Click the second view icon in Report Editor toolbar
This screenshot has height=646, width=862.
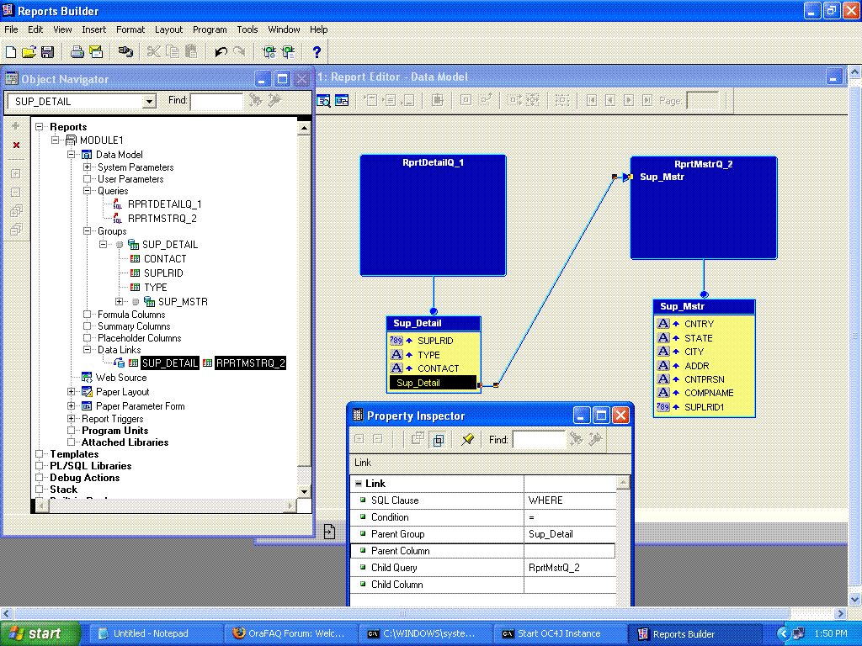(x=342, y=101)
